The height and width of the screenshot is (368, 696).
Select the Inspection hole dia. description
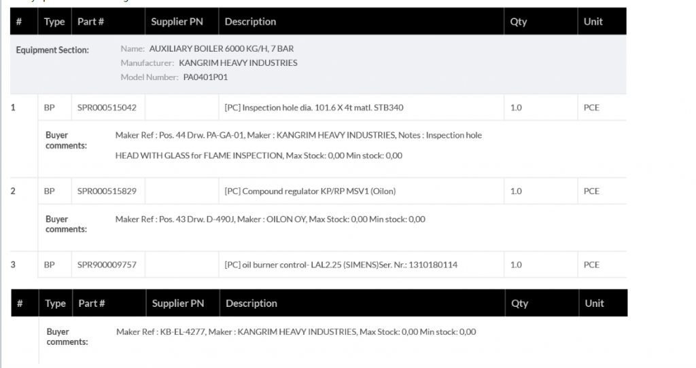pyautogui.click(x=318, y=107)
